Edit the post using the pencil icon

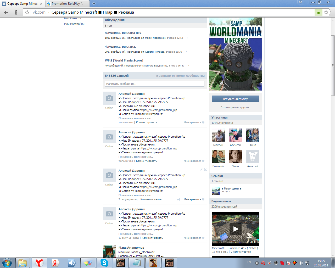coord(201,170)
